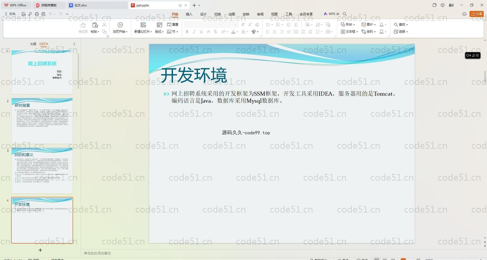Click the notes field 单击此处添加备注

click(x=97, y=253)
